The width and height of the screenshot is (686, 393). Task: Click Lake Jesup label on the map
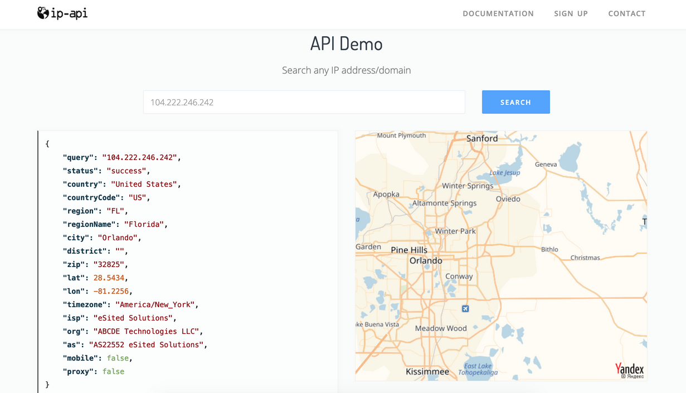[x=505, y=173]
